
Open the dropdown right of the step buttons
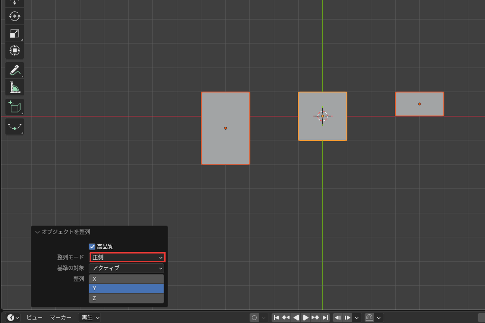[357, 318]
